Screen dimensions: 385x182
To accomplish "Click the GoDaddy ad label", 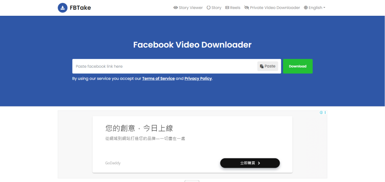I will click(113, 163).
